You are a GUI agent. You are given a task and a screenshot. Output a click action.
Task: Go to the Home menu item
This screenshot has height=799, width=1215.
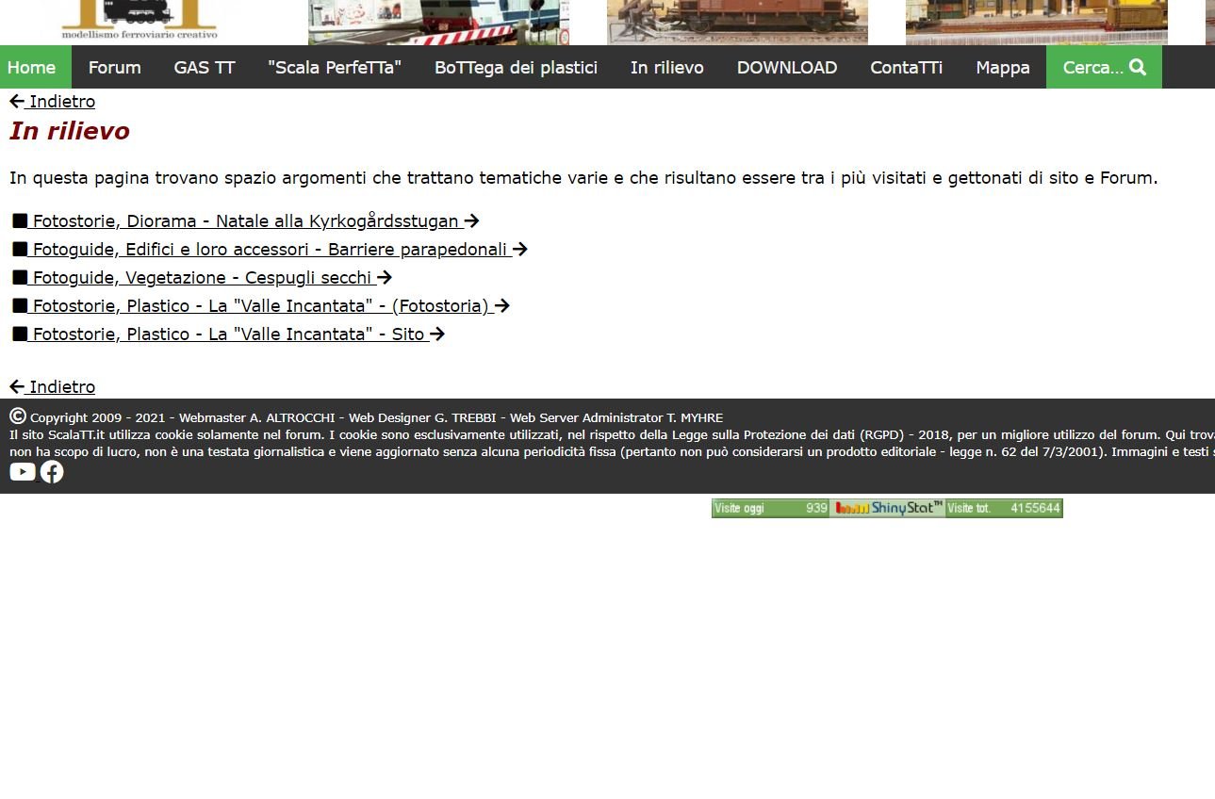(31, 68)
